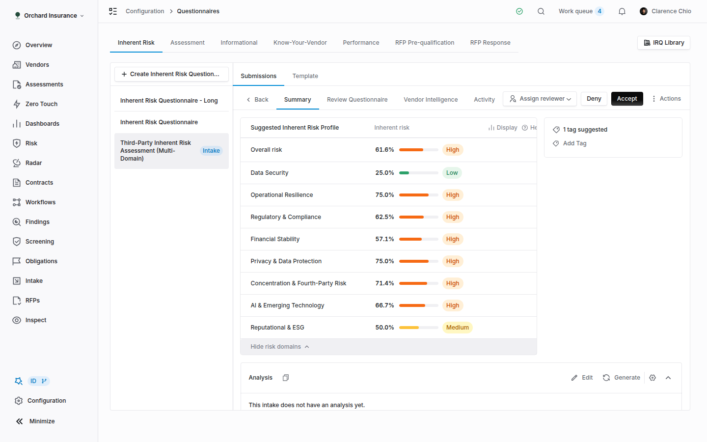Open the Assign reviewer dropdown
This screenshot has height=442, width=707.
point(540,99)
